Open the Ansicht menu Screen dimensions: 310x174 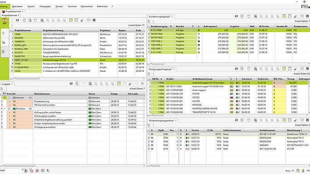point(31,6)
